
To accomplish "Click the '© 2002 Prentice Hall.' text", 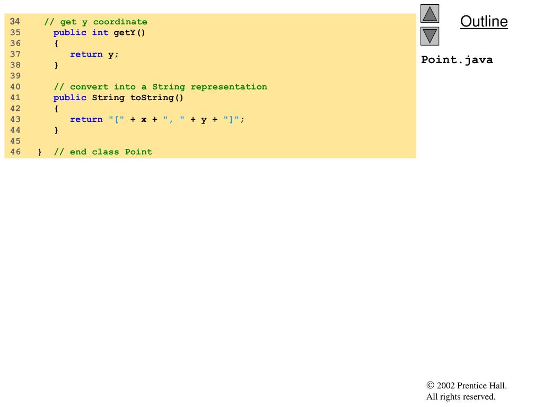I will 467,386.
